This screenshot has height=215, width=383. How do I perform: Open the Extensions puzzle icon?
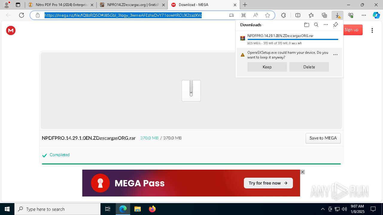(x=283, y=15)
